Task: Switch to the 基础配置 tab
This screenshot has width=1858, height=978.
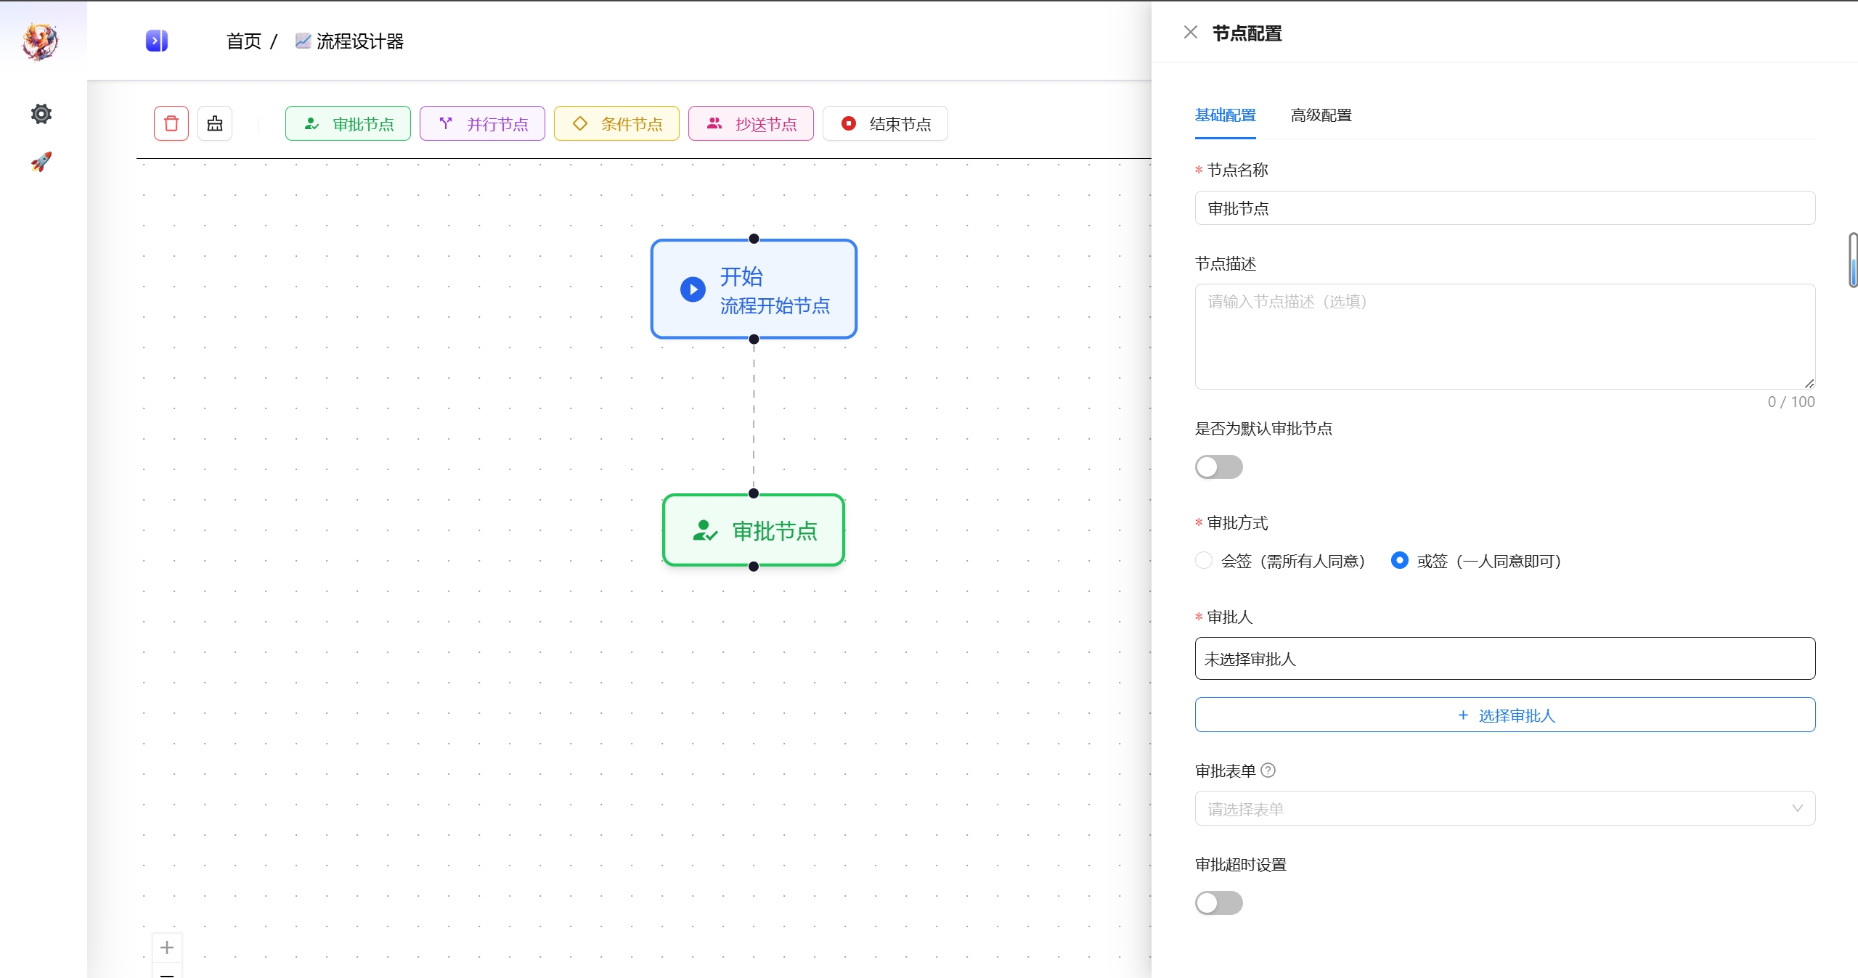Action: coord(1225,115)
